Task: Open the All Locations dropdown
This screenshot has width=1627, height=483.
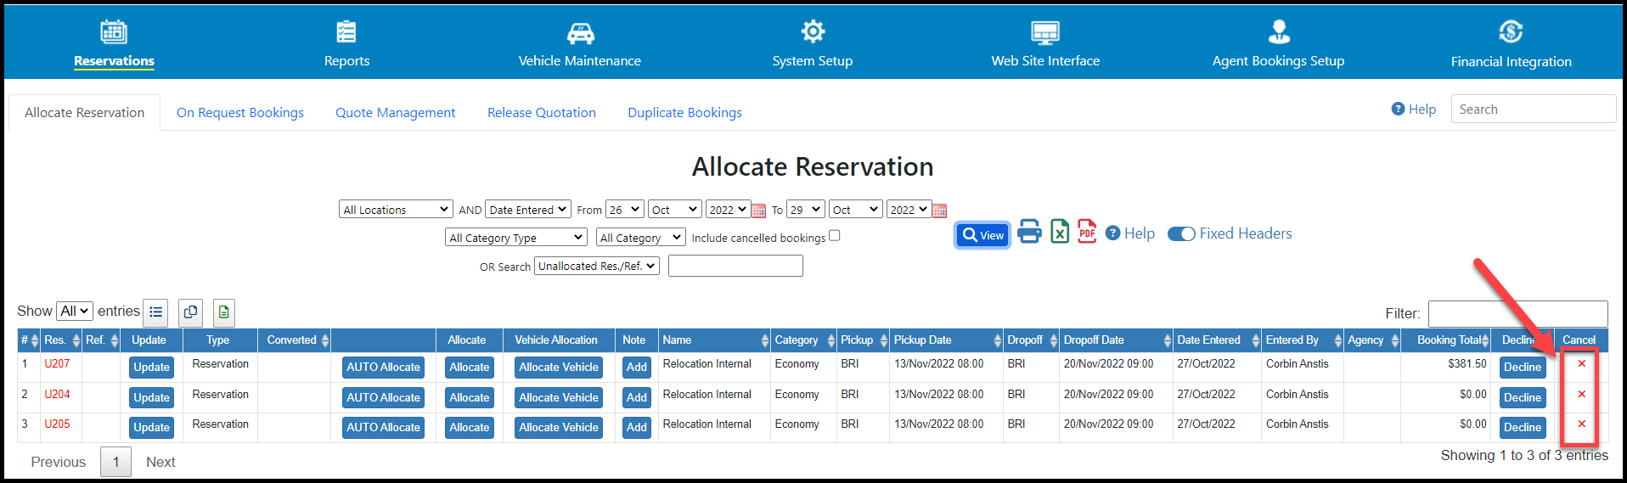Action: point(396,210)
